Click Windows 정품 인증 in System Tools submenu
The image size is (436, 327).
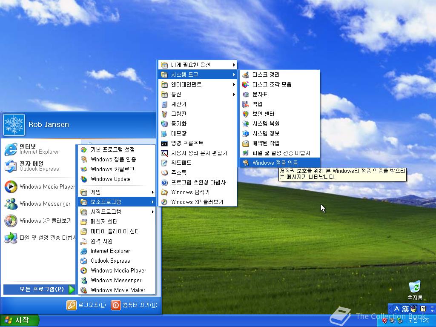[280, 163]
